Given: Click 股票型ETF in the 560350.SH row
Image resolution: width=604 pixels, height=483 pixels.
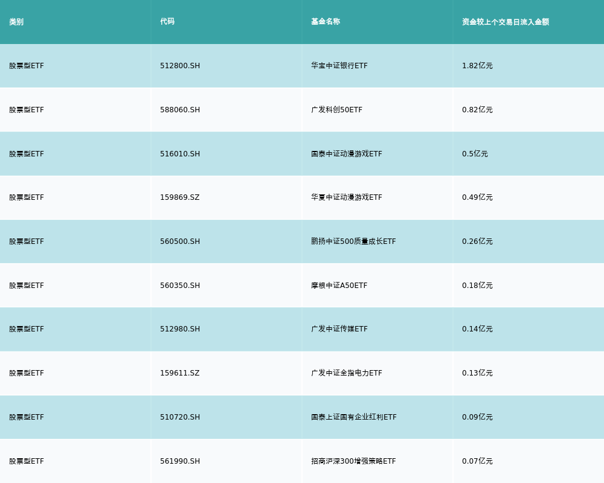Looking at the screenshot, I should click(27, 286).
